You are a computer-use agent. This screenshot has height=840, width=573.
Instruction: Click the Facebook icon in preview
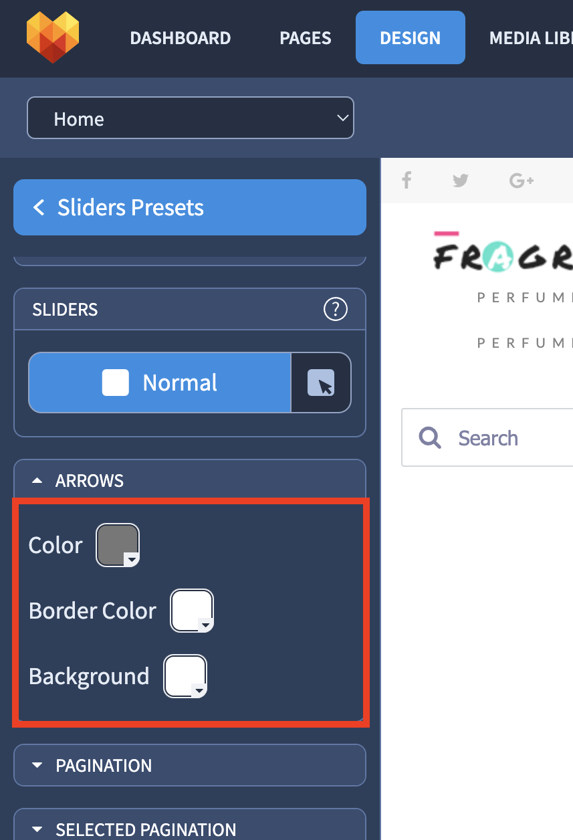coord(406,180)
